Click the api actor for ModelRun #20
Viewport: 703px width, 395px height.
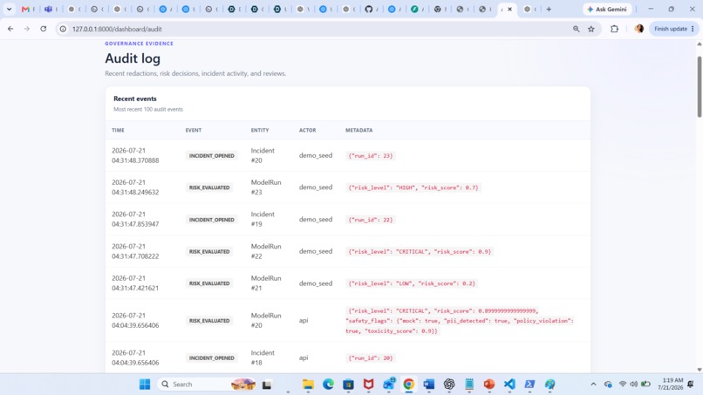(304, 321)
